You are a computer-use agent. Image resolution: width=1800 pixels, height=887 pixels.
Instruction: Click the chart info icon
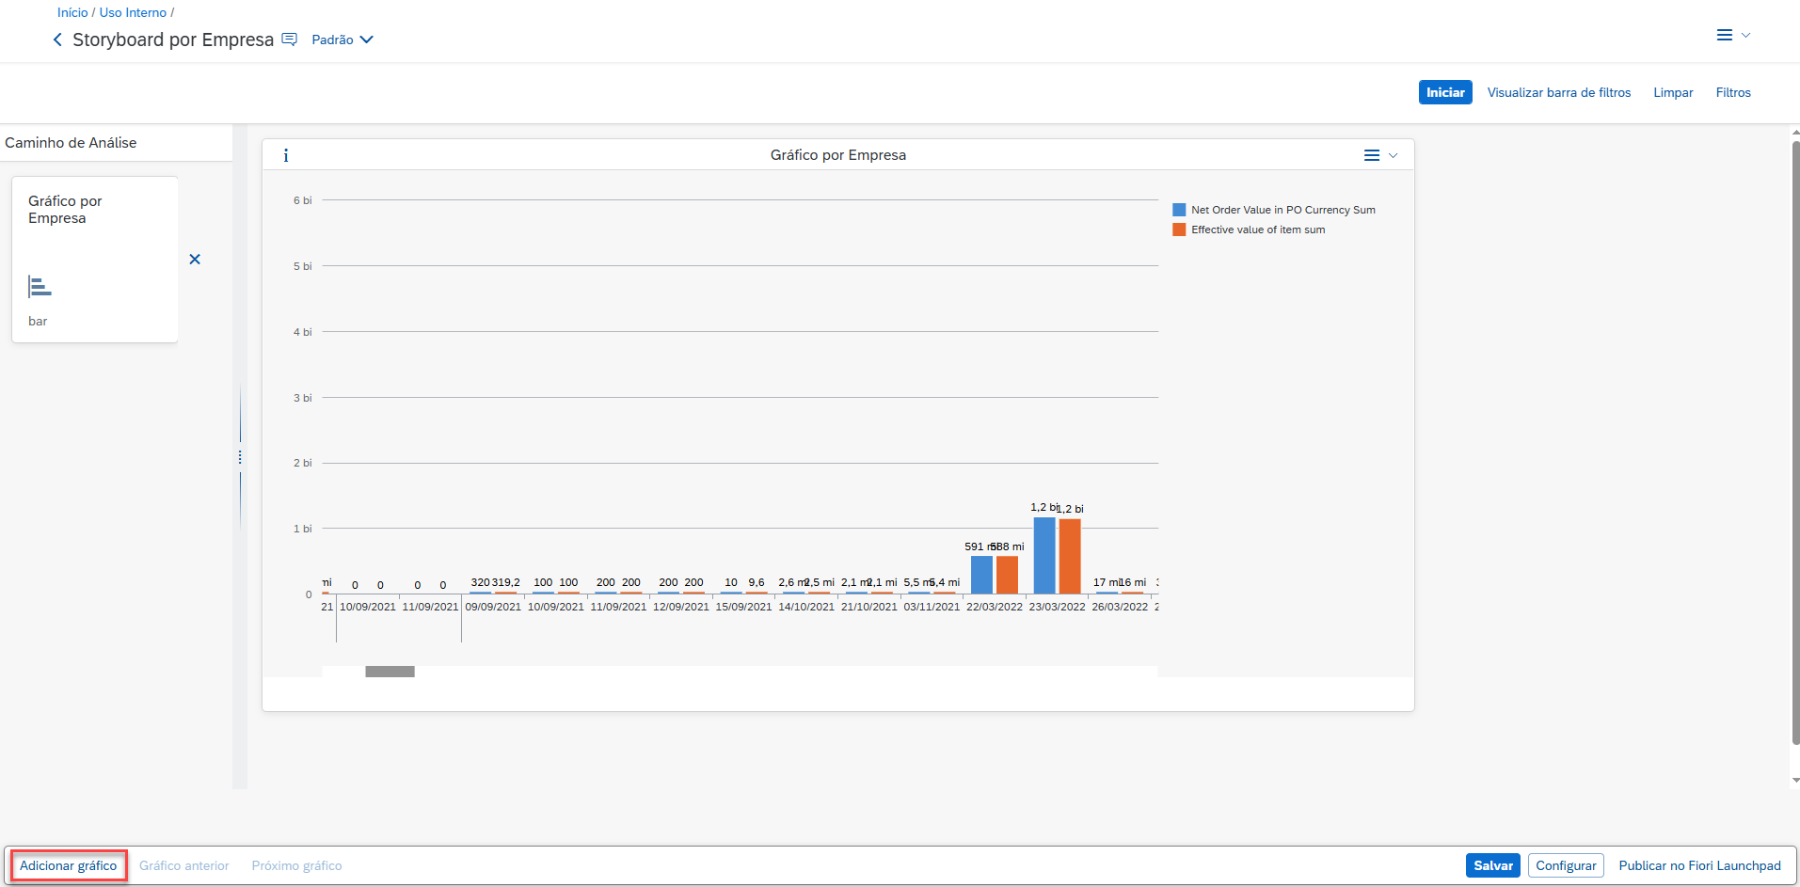click(x=286, y=155)
